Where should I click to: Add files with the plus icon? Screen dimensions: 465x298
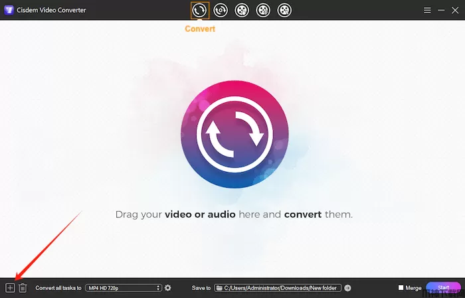[x=10, y=287]
